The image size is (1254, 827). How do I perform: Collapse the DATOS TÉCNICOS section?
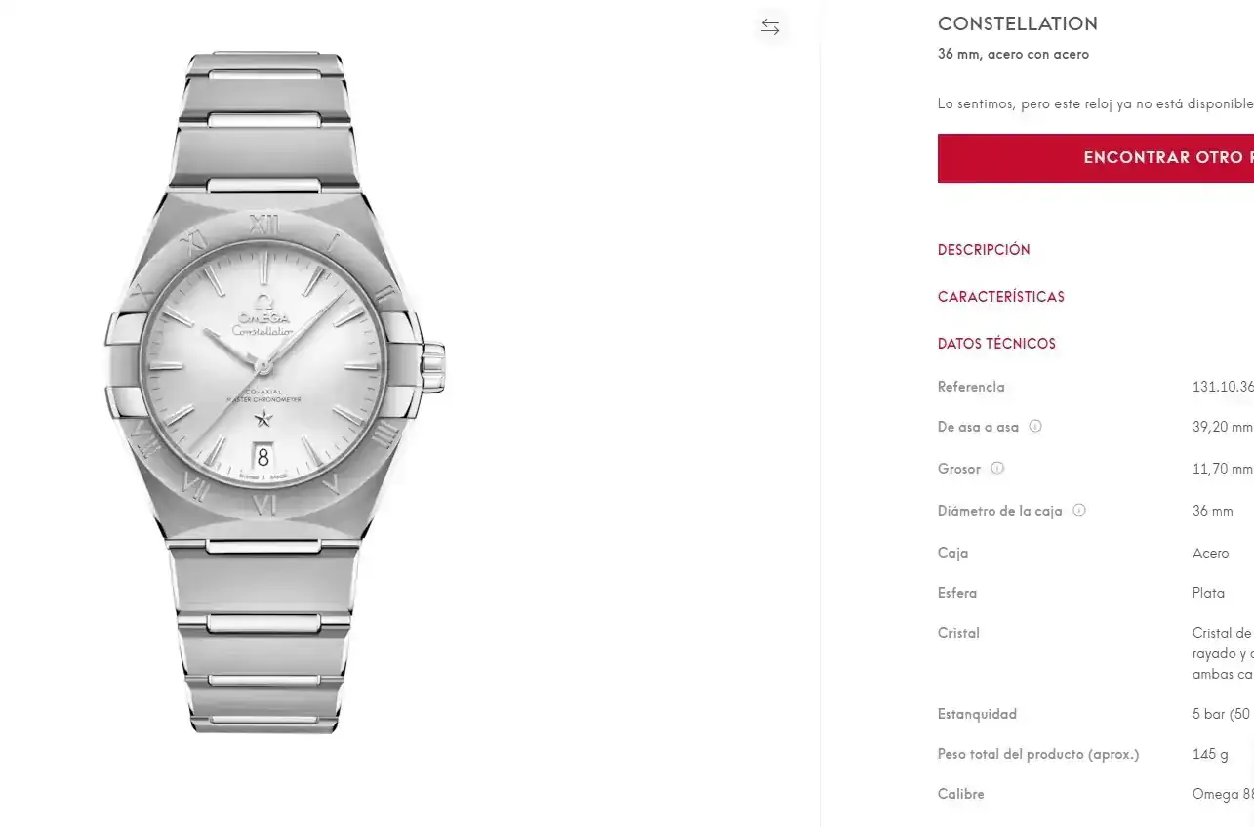tap(996, 344)
